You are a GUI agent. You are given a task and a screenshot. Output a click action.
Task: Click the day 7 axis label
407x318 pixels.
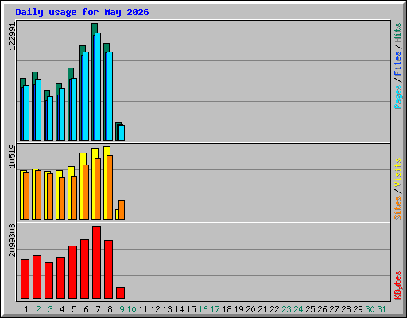click(x=98, y=309)
